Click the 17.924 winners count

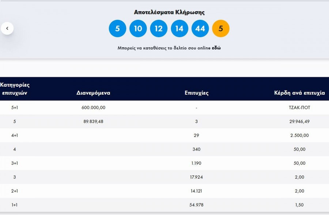point(197,177)
